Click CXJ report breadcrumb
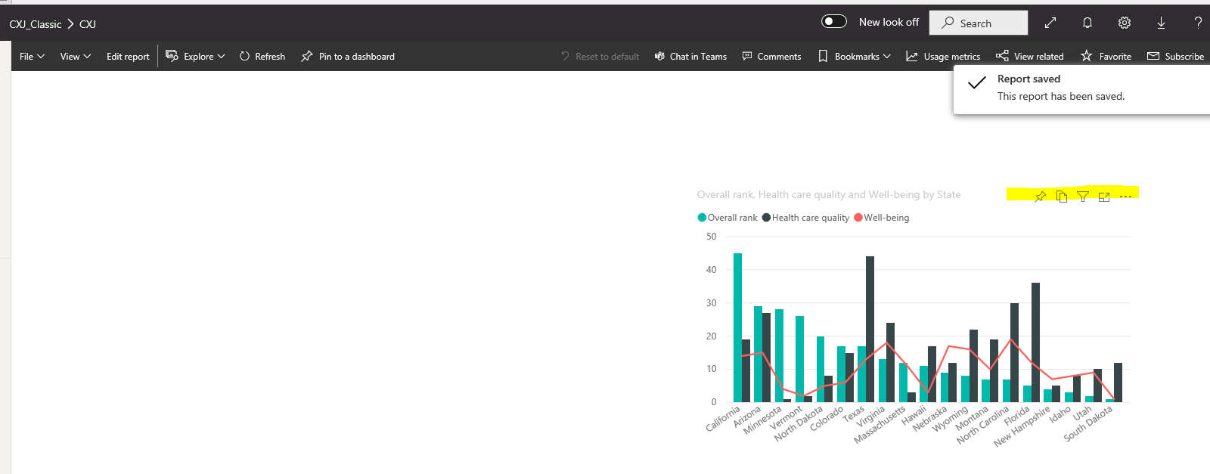Image resolution: width=1210 pixels, height=474 pixels. pos(88,24)
